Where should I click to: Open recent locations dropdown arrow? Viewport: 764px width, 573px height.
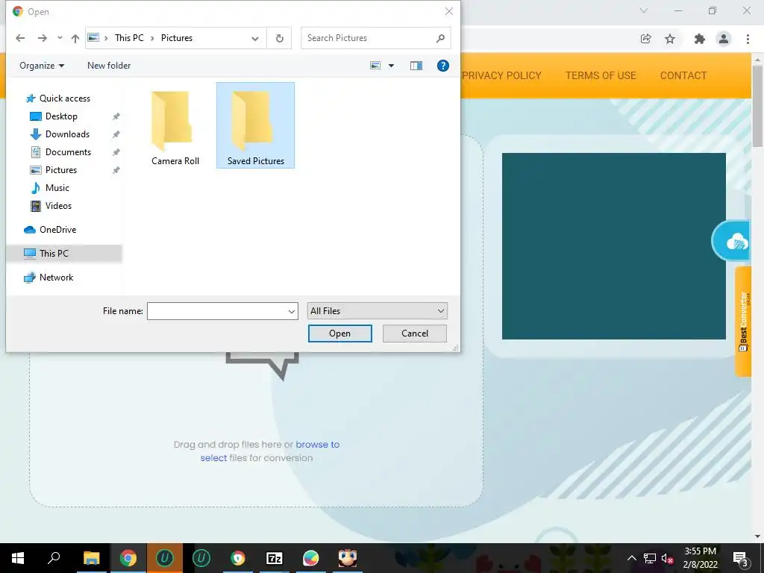pyautogui.click(x=60, y=38)
